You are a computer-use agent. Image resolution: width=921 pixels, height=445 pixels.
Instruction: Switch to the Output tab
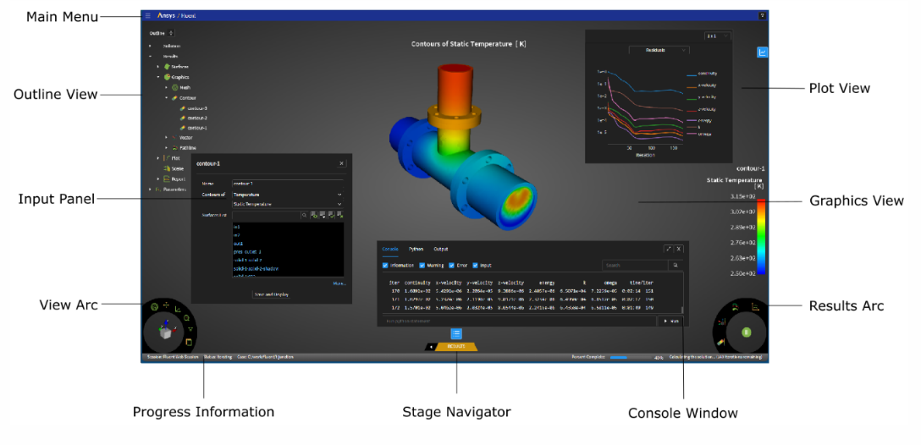pyautogui.click(x=441, y=249)
